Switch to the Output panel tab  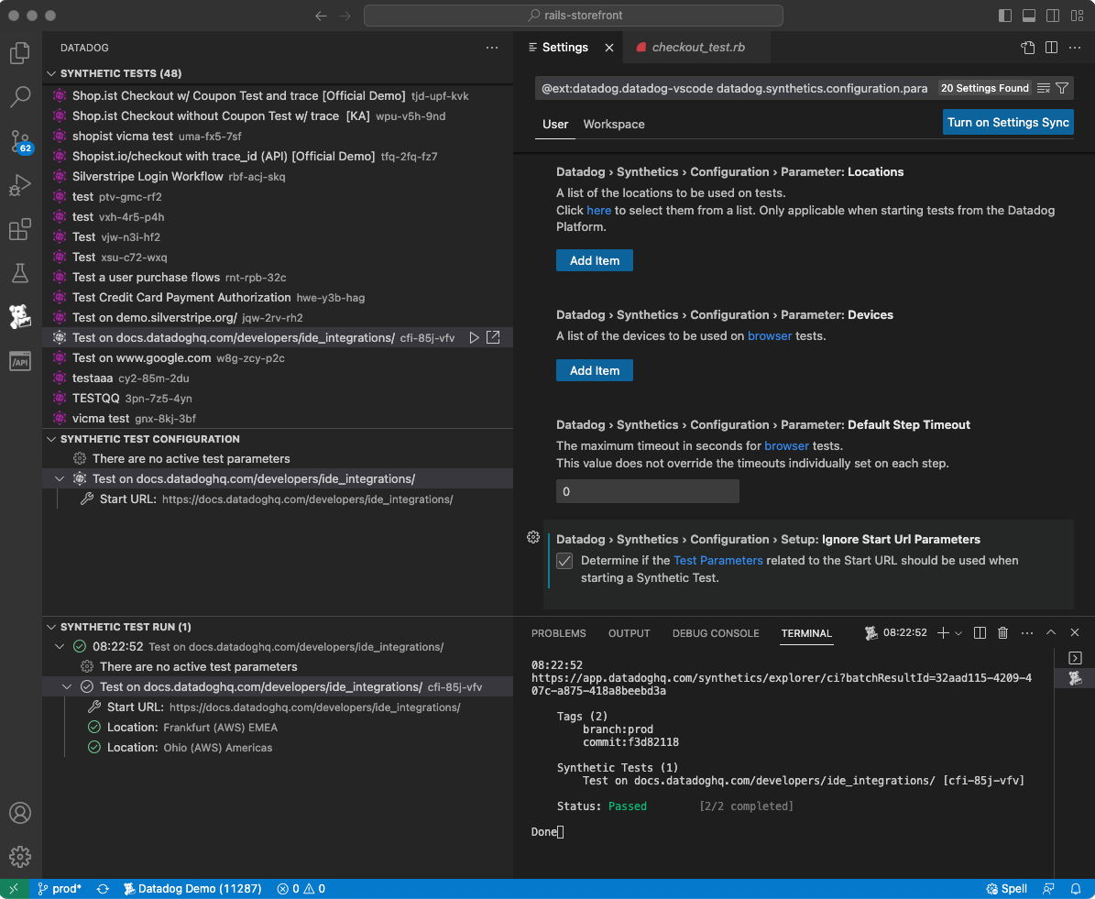(630, 633)
